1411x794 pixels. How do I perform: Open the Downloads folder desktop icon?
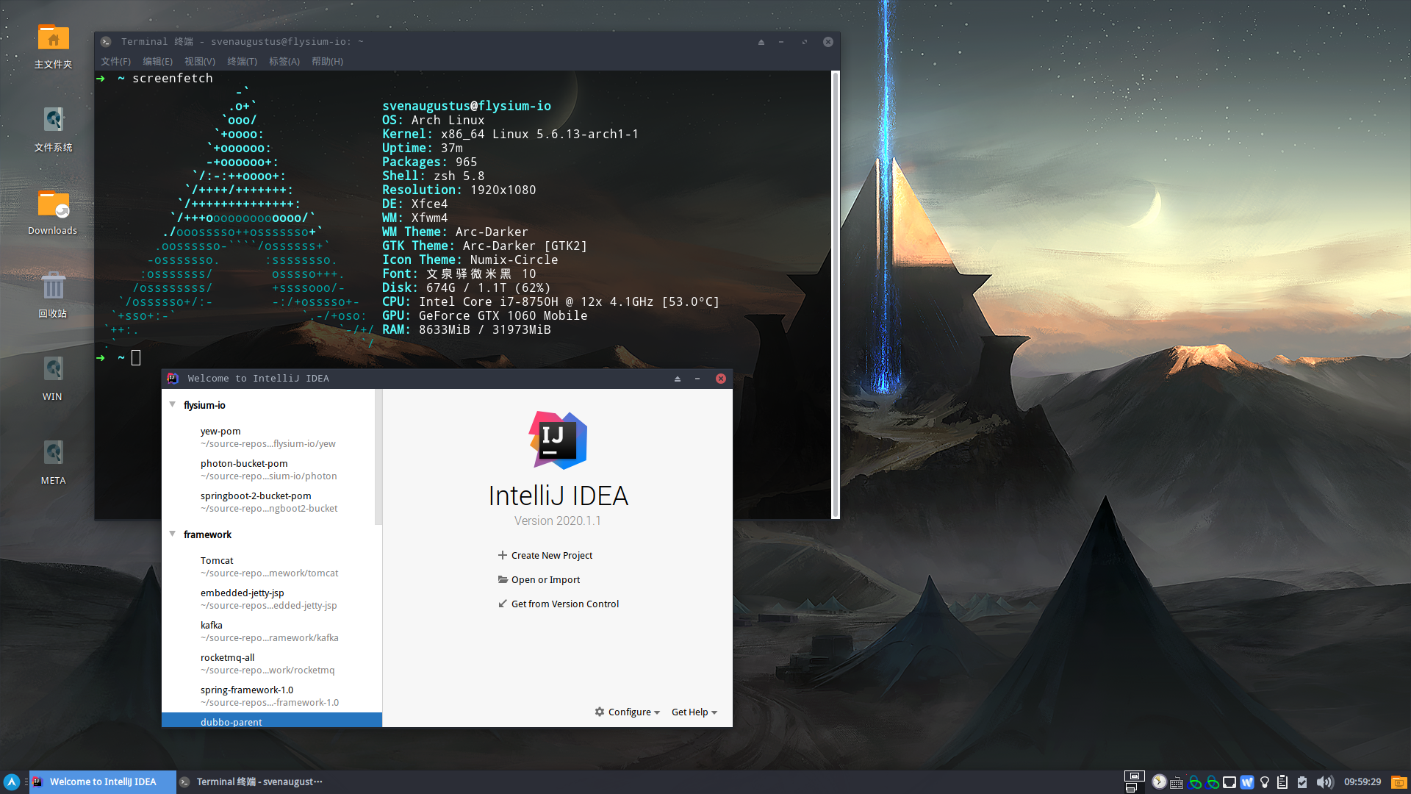tap(53, 205)
